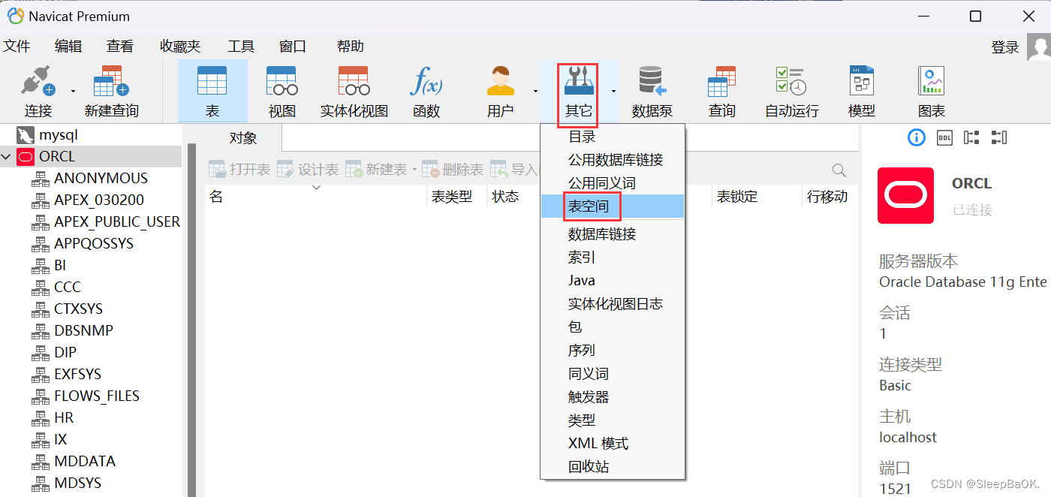Open the dropdown arrow next to 用户
1051x497 pixels.
click(535, 92)
